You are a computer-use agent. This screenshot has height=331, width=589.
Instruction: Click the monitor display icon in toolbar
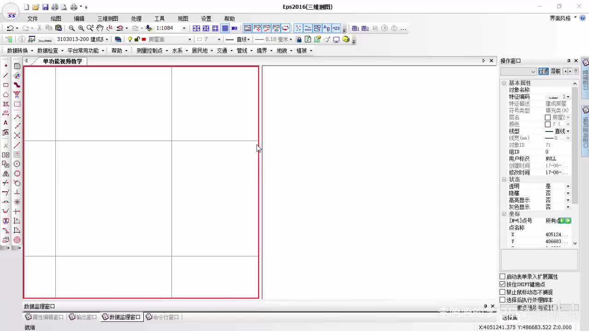[x=336, y=40]
